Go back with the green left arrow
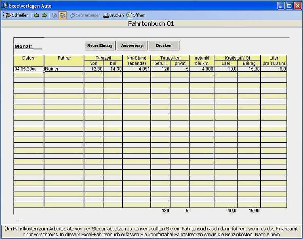 click(x=36, y=15)
